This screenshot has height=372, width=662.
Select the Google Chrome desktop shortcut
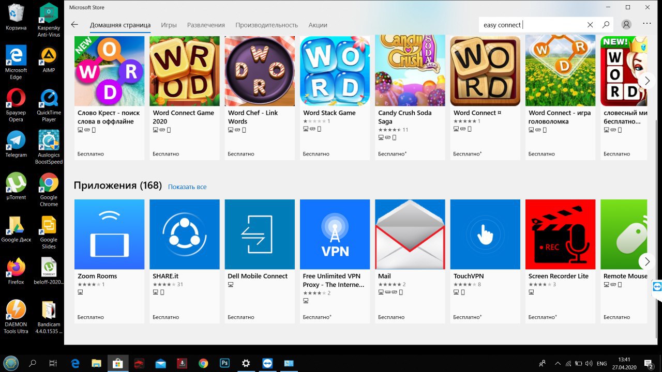(49, 190)
